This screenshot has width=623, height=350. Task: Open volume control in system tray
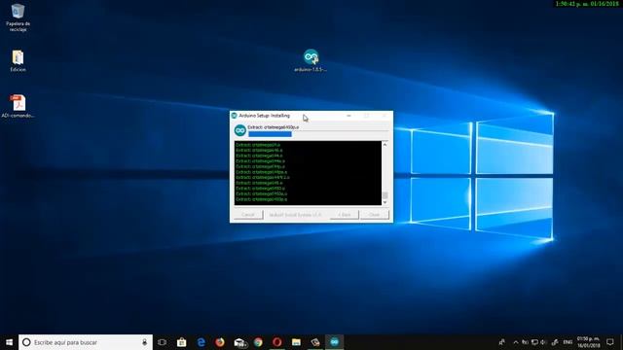point(543,342)
